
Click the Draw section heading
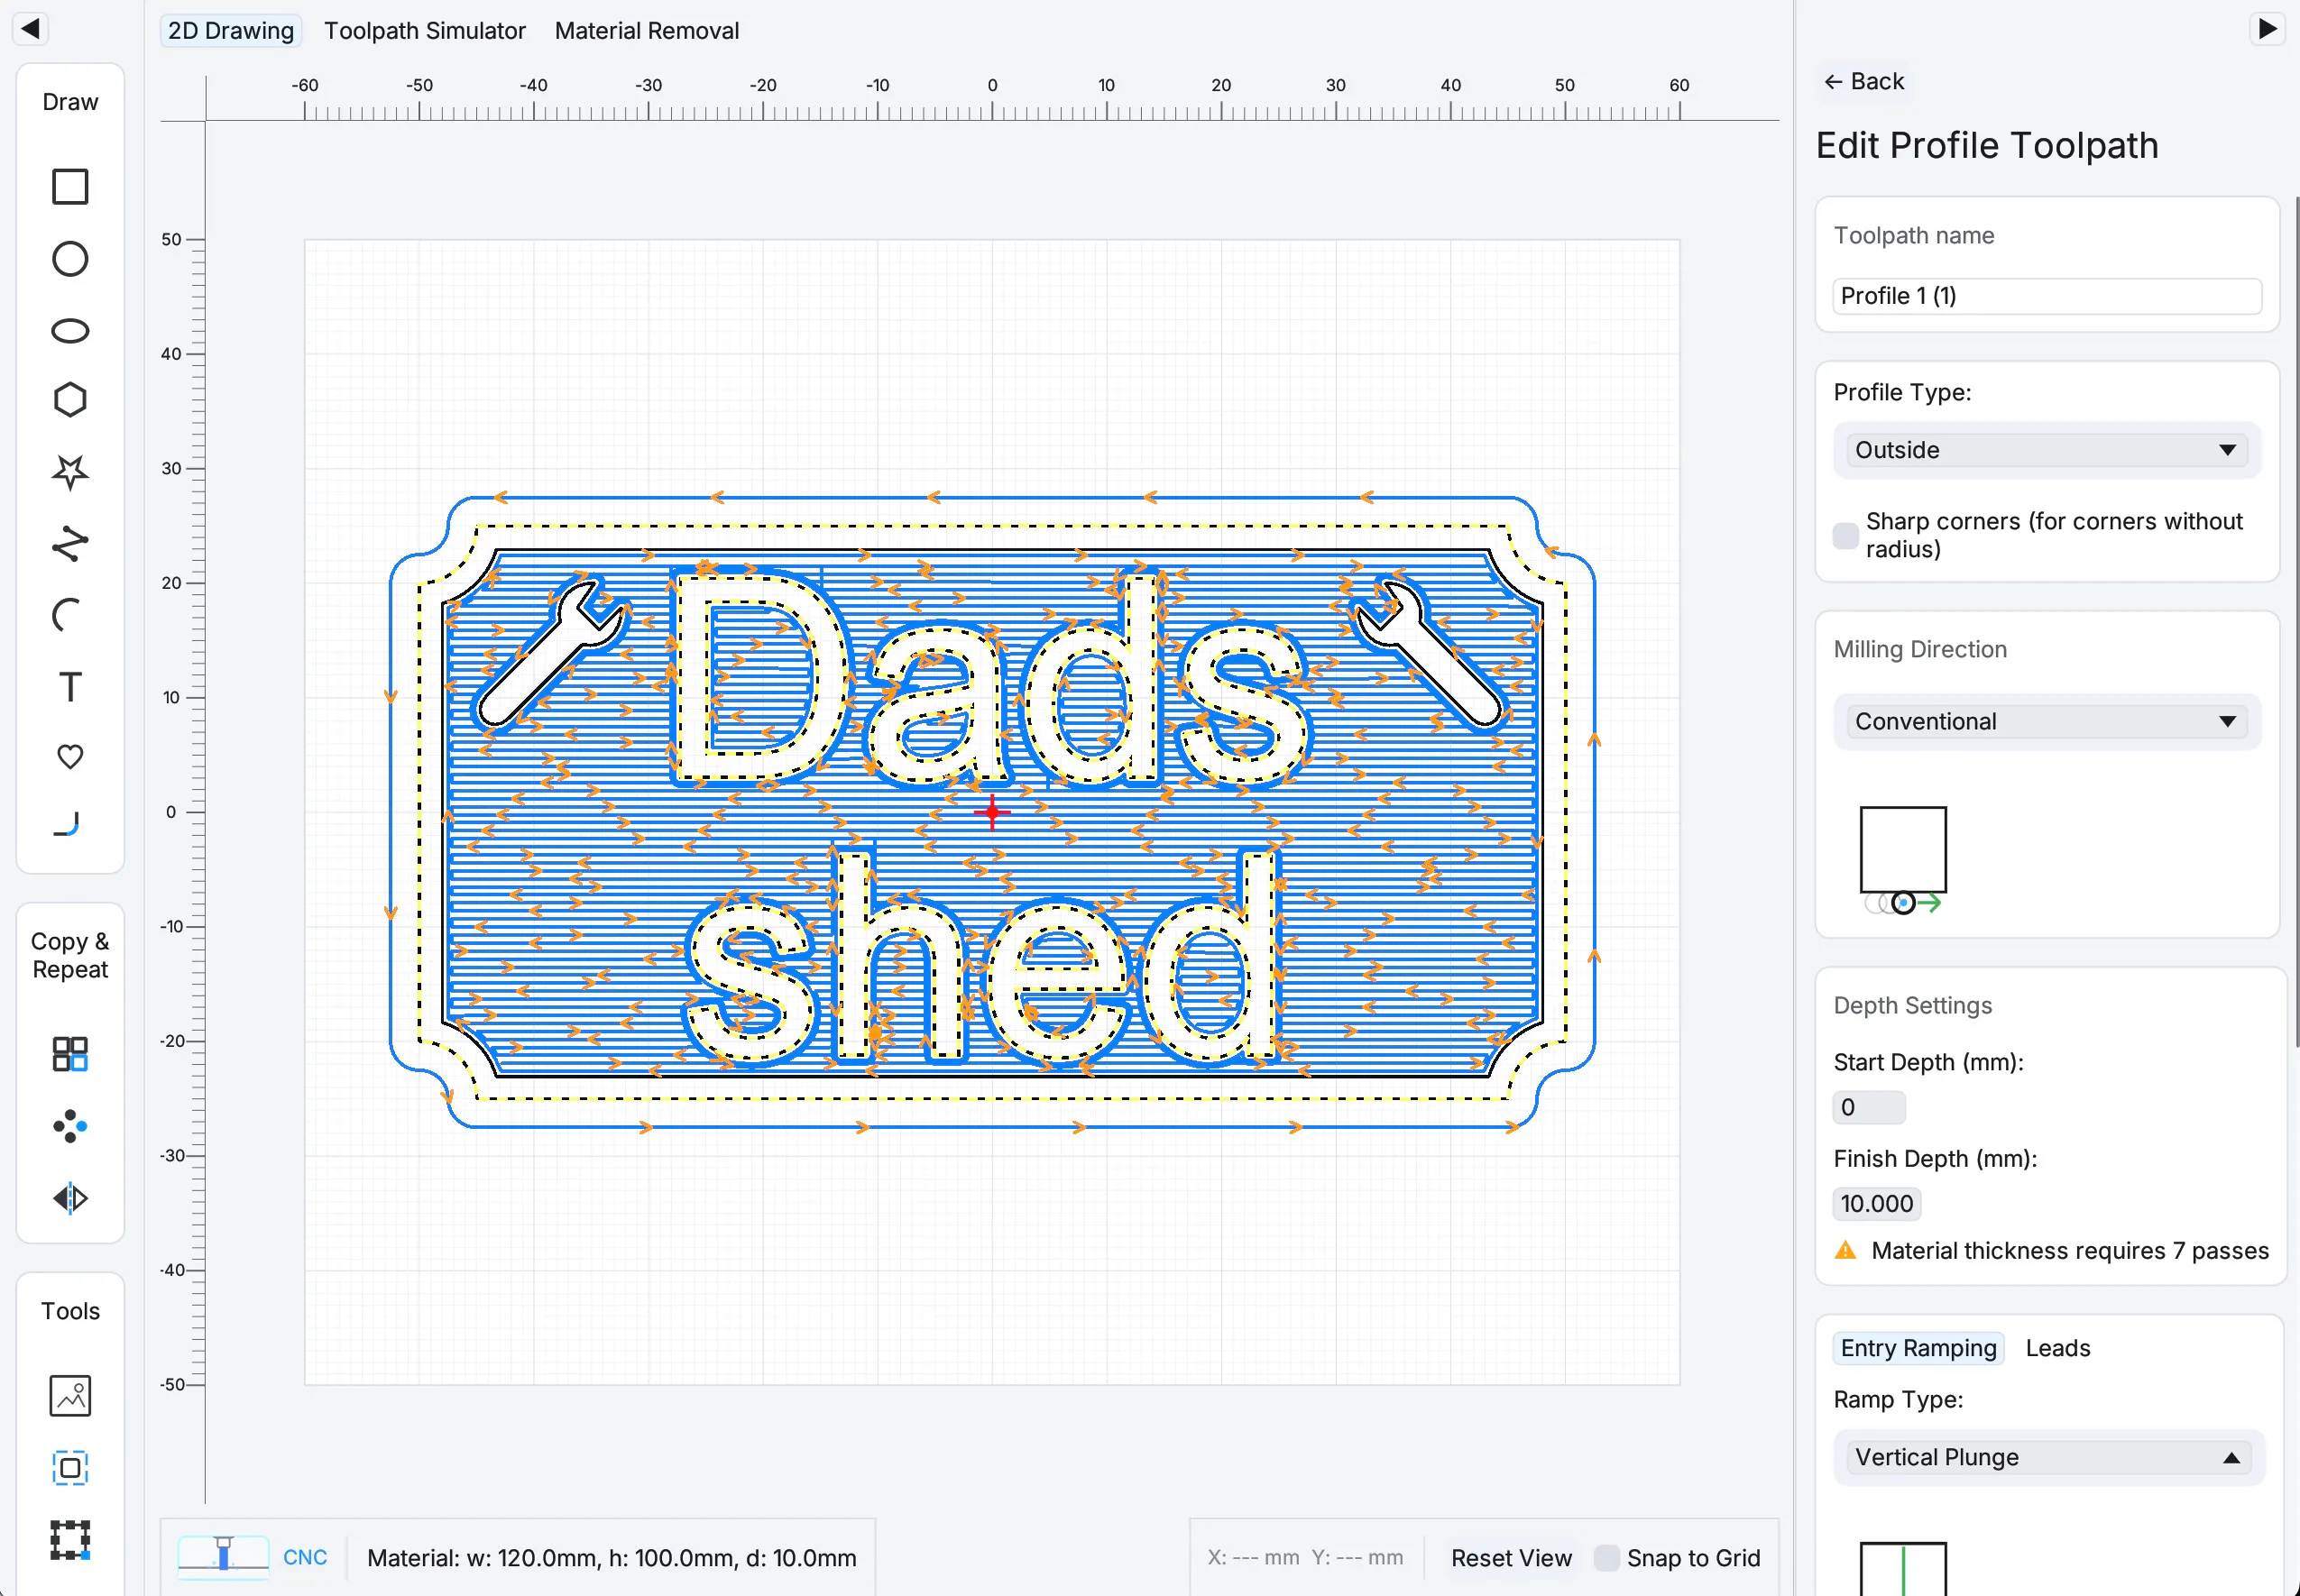point(70,102)
